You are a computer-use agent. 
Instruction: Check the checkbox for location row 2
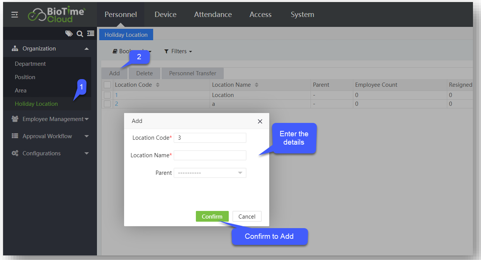tap(108, 104)
